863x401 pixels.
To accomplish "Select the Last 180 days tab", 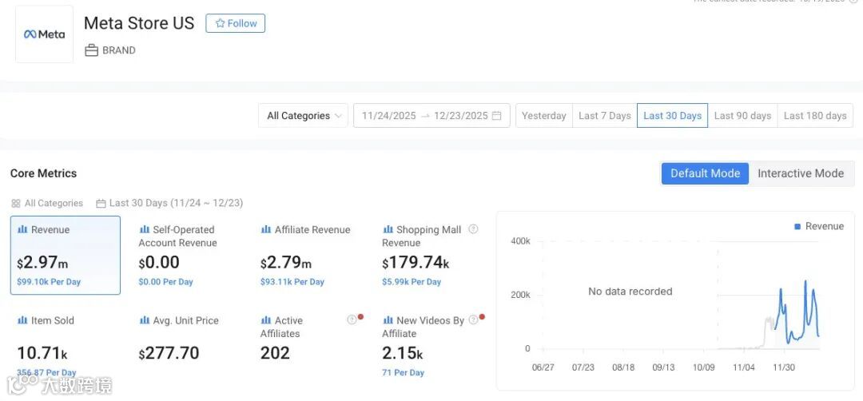I will pos(815,116).
